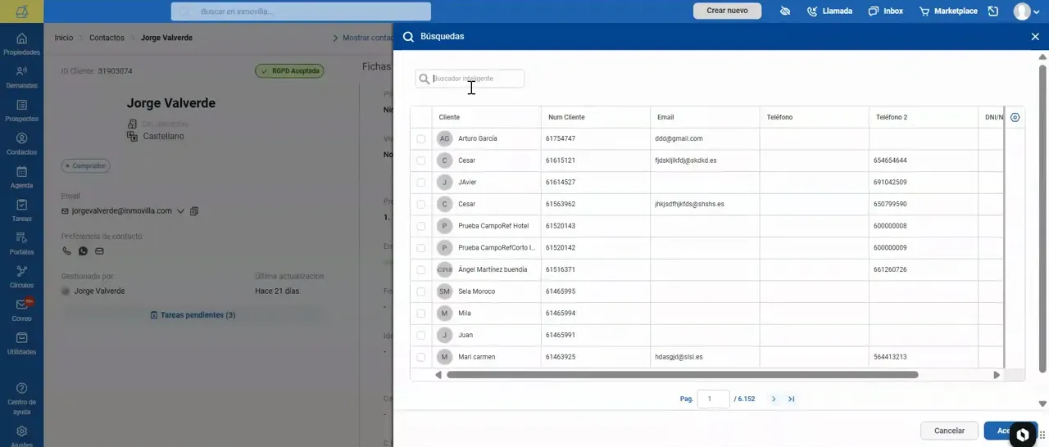The height and width of the screenshot is (447, 1049).
Task: Click the Comprador tag
Action: coord(86,166)
